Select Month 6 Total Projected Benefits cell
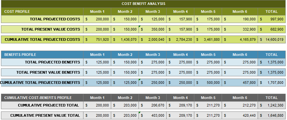The height and width of the screenshot is (120, 287). point(240,62)
